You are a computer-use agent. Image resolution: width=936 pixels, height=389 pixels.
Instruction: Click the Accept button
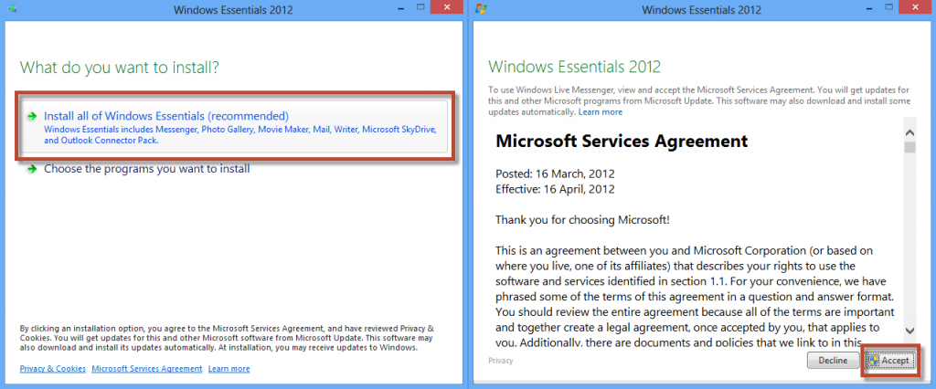pos(889,361)
